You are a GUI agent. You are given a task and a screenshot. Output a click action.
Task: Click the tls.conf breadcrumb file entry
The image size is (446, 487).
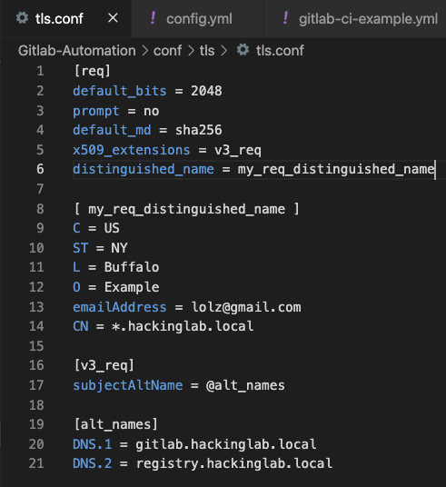280,51
